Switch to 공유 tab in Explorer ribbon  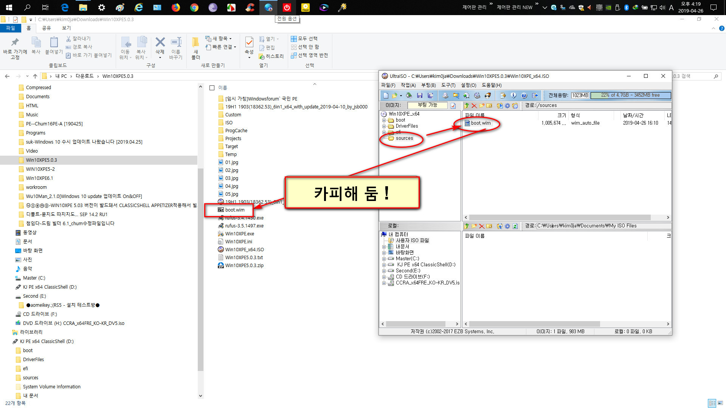[46, 28]
